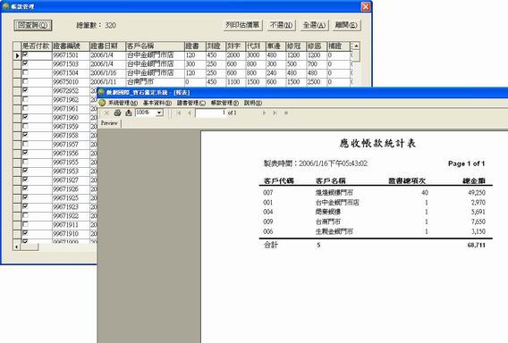Uncheck paid checkbox for certificate 99671503
This screenshot has width=508, height=343.
click(26, 63)
